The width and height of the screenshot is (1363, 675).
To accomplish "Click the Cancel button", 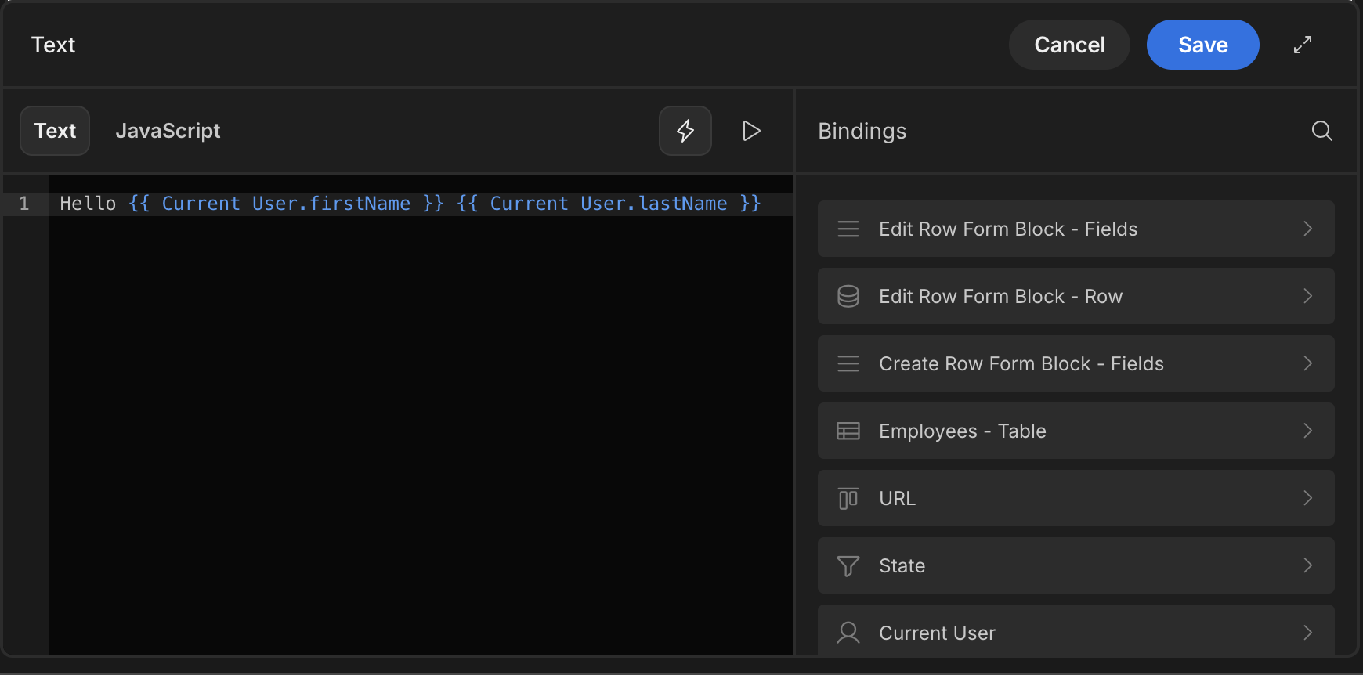I will pos(1069,45).
